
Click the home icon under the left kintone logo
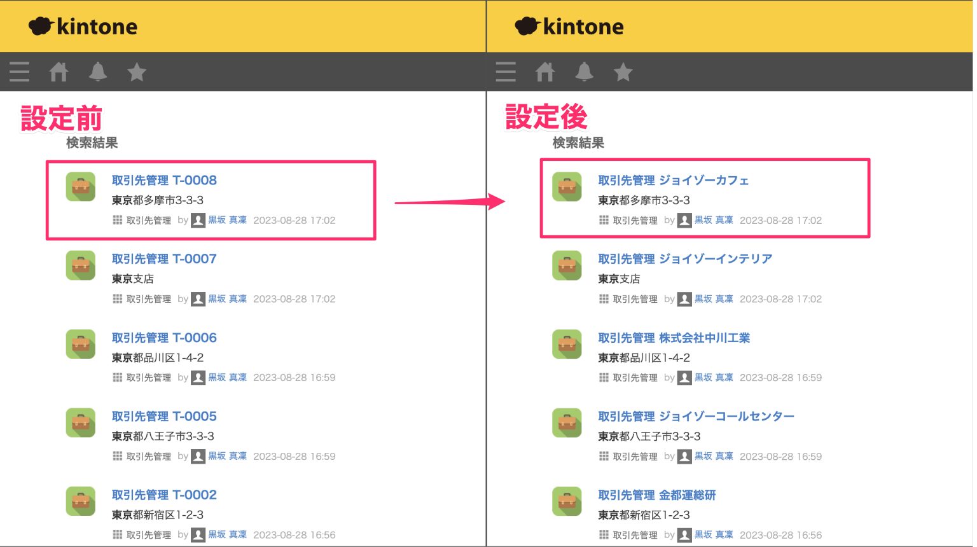click(x=59, y=71)
